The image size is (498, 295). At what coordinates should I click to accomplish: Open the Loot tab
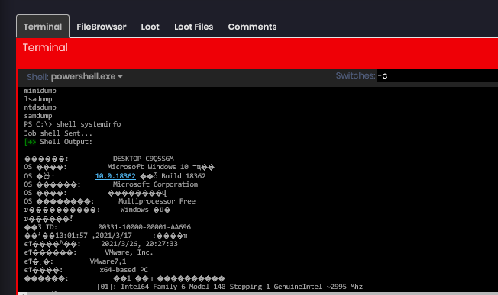(x=150, y=27)
